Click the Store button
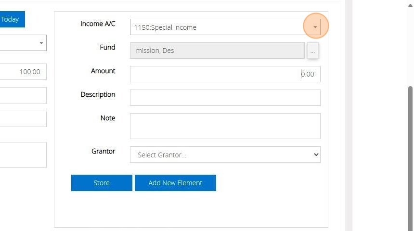The image size is (414, 231). 102,183
